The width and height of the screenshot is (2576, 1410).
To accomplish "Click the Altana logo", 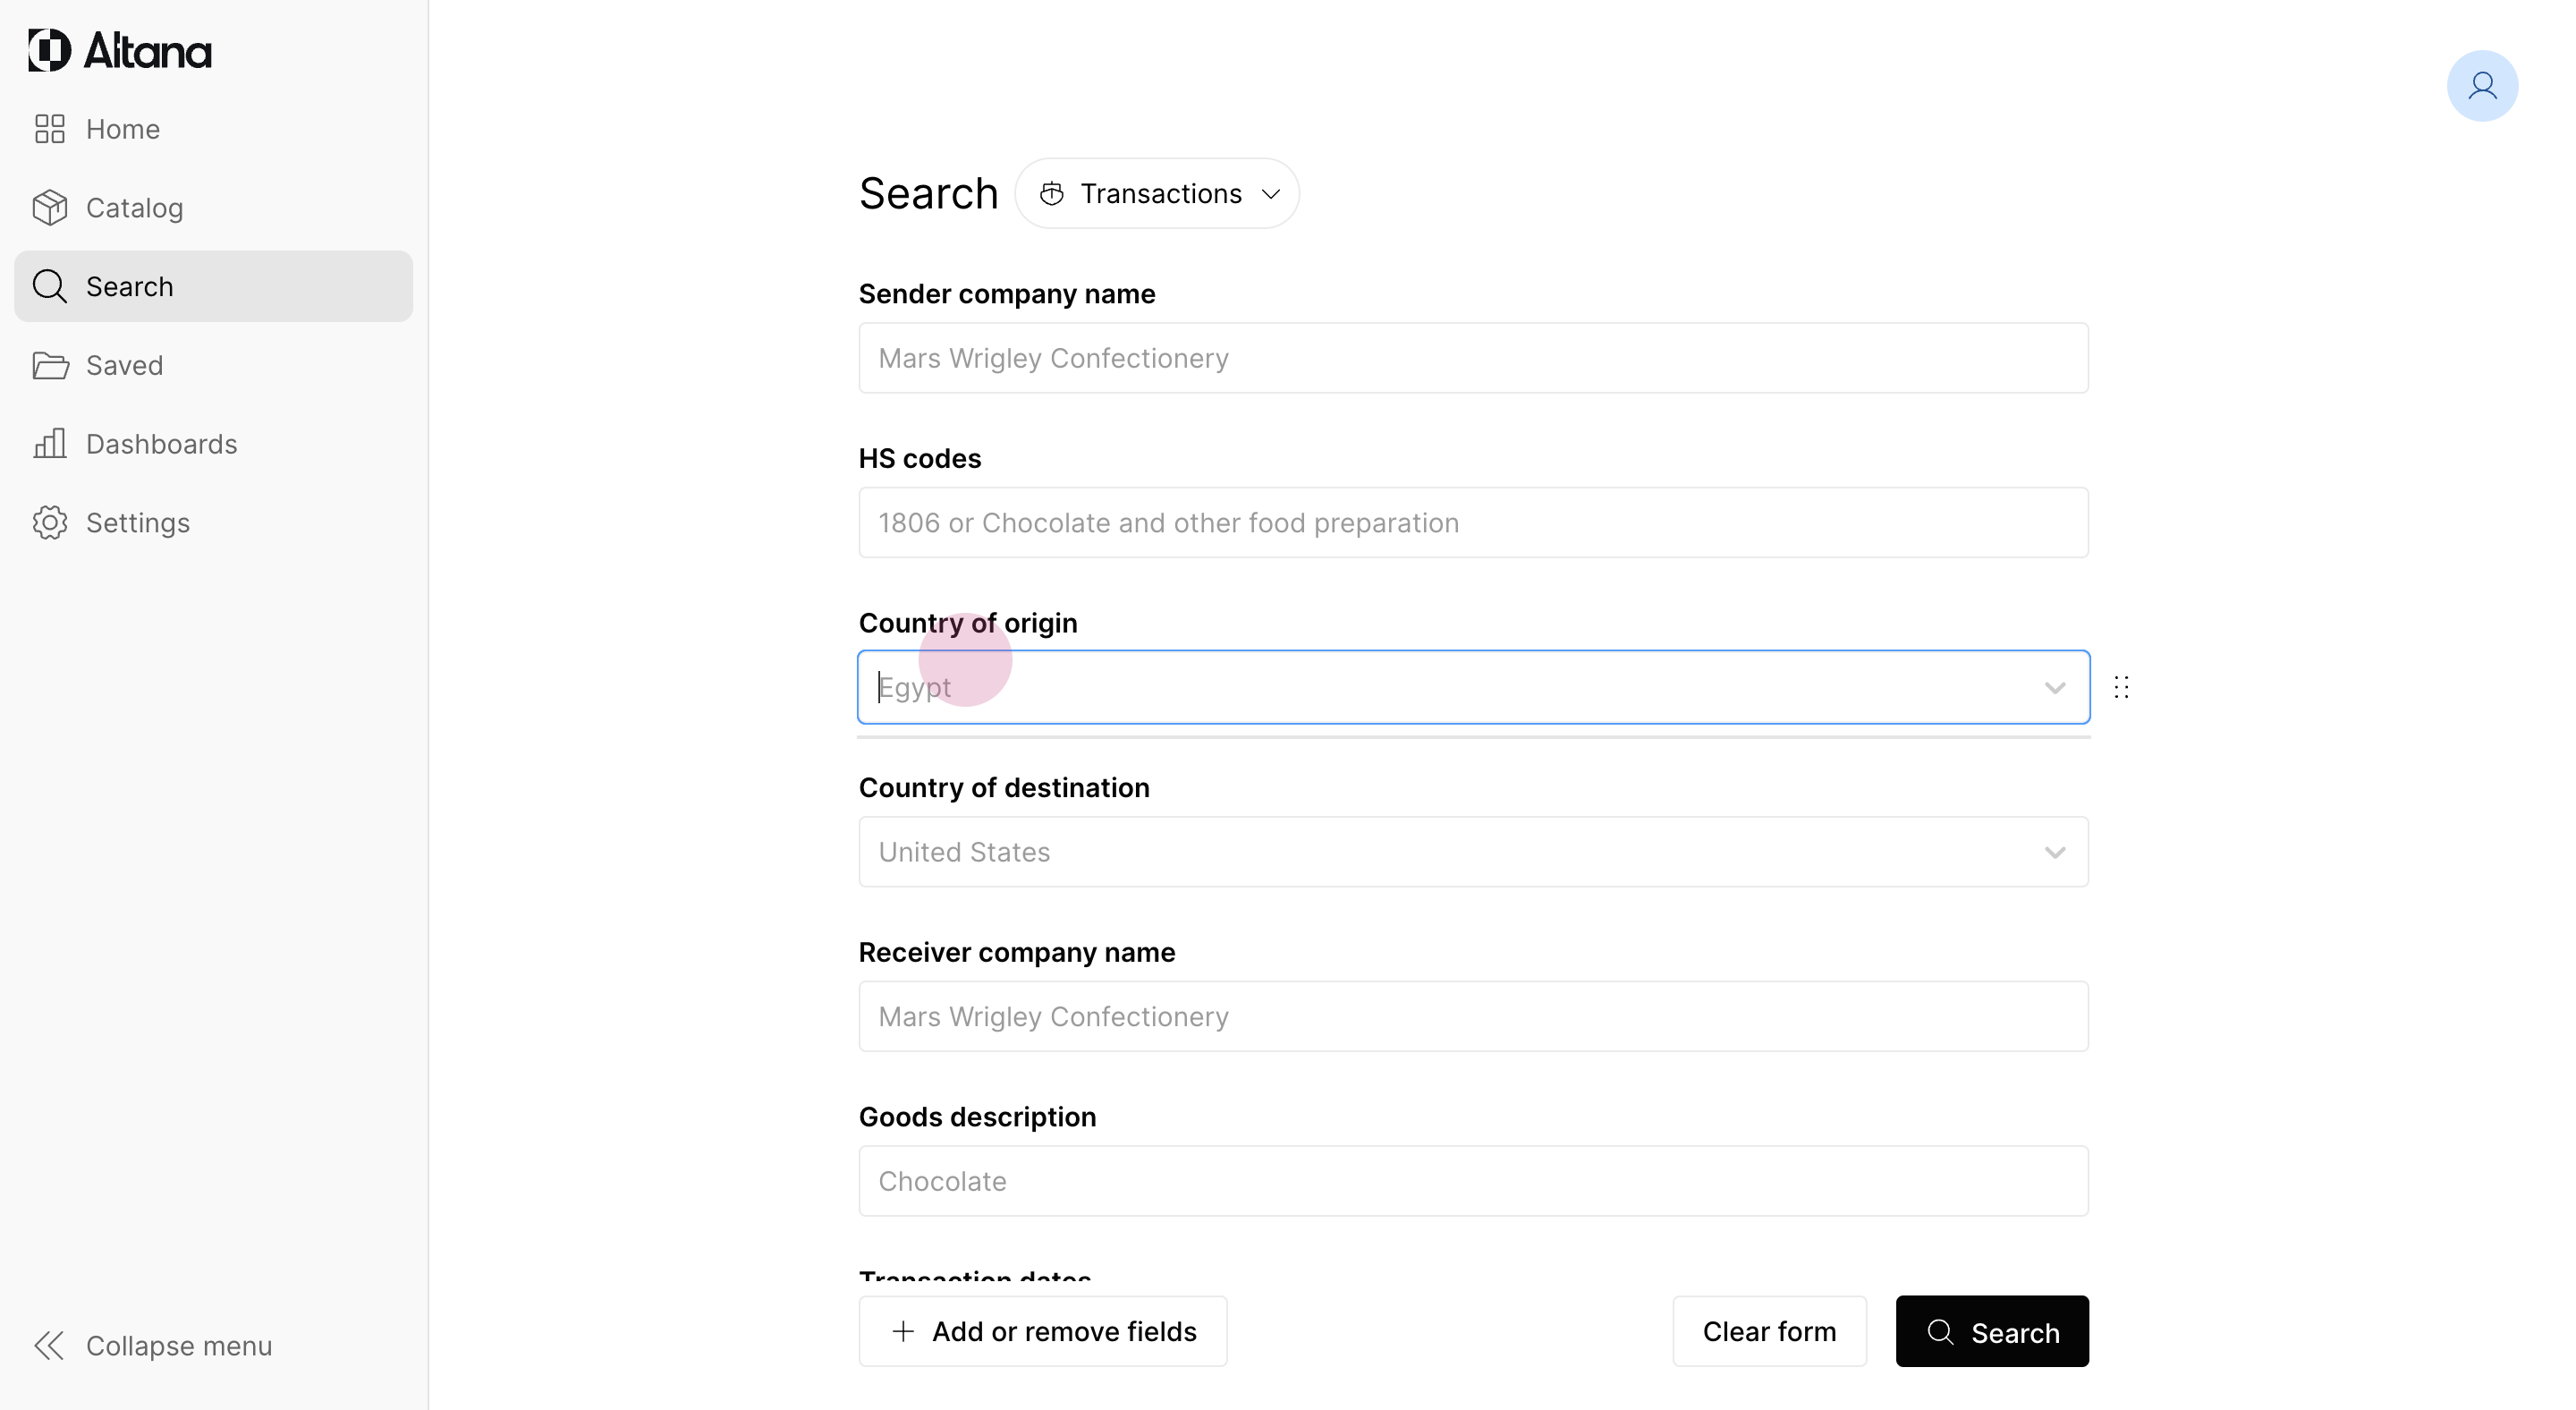I will tap(120, 51).
